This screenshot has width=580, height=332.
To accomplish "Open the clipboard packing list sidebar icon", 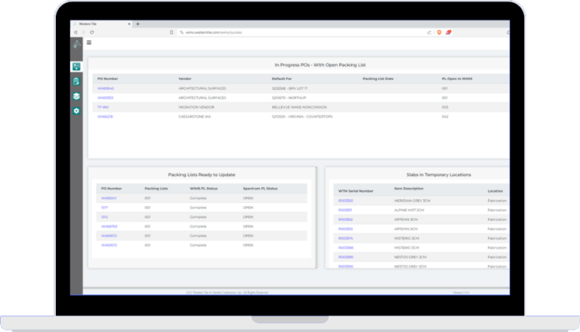I will [x=76, y=81].
